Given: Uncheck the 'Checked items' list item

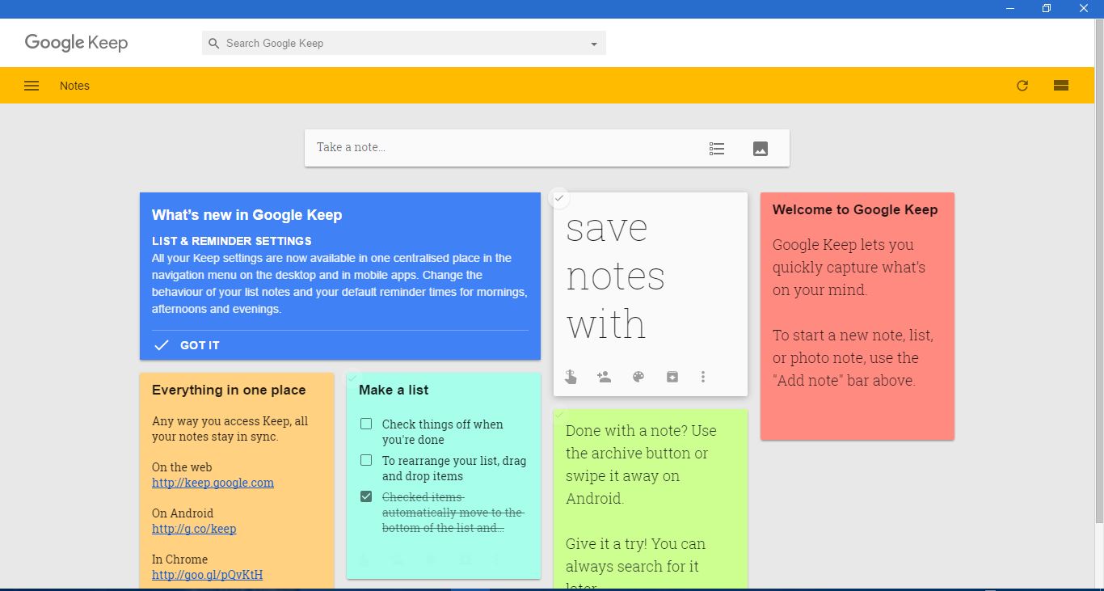Looking at the screenshot, I should pos(366,496).
